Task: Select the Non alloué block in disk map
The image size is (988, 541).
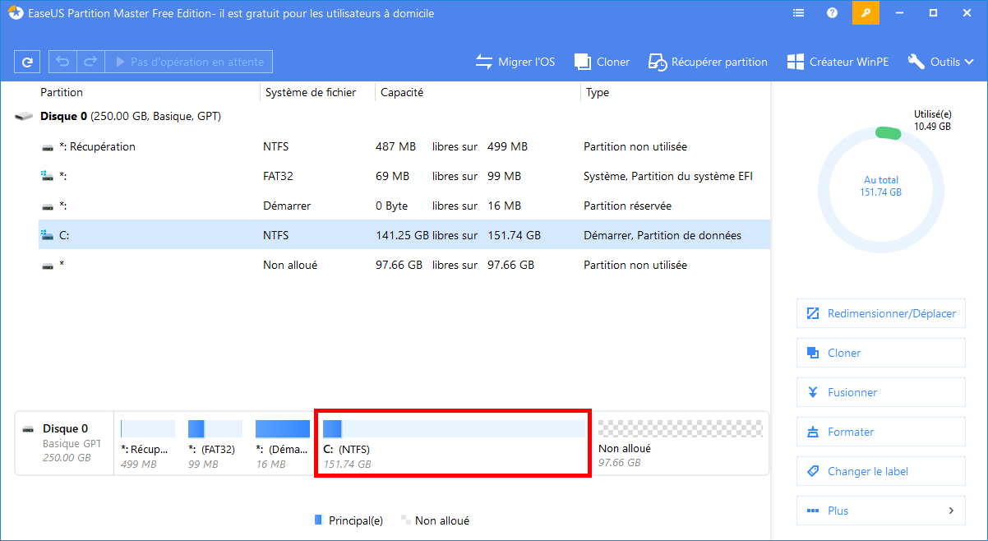Action: [681, 444]
